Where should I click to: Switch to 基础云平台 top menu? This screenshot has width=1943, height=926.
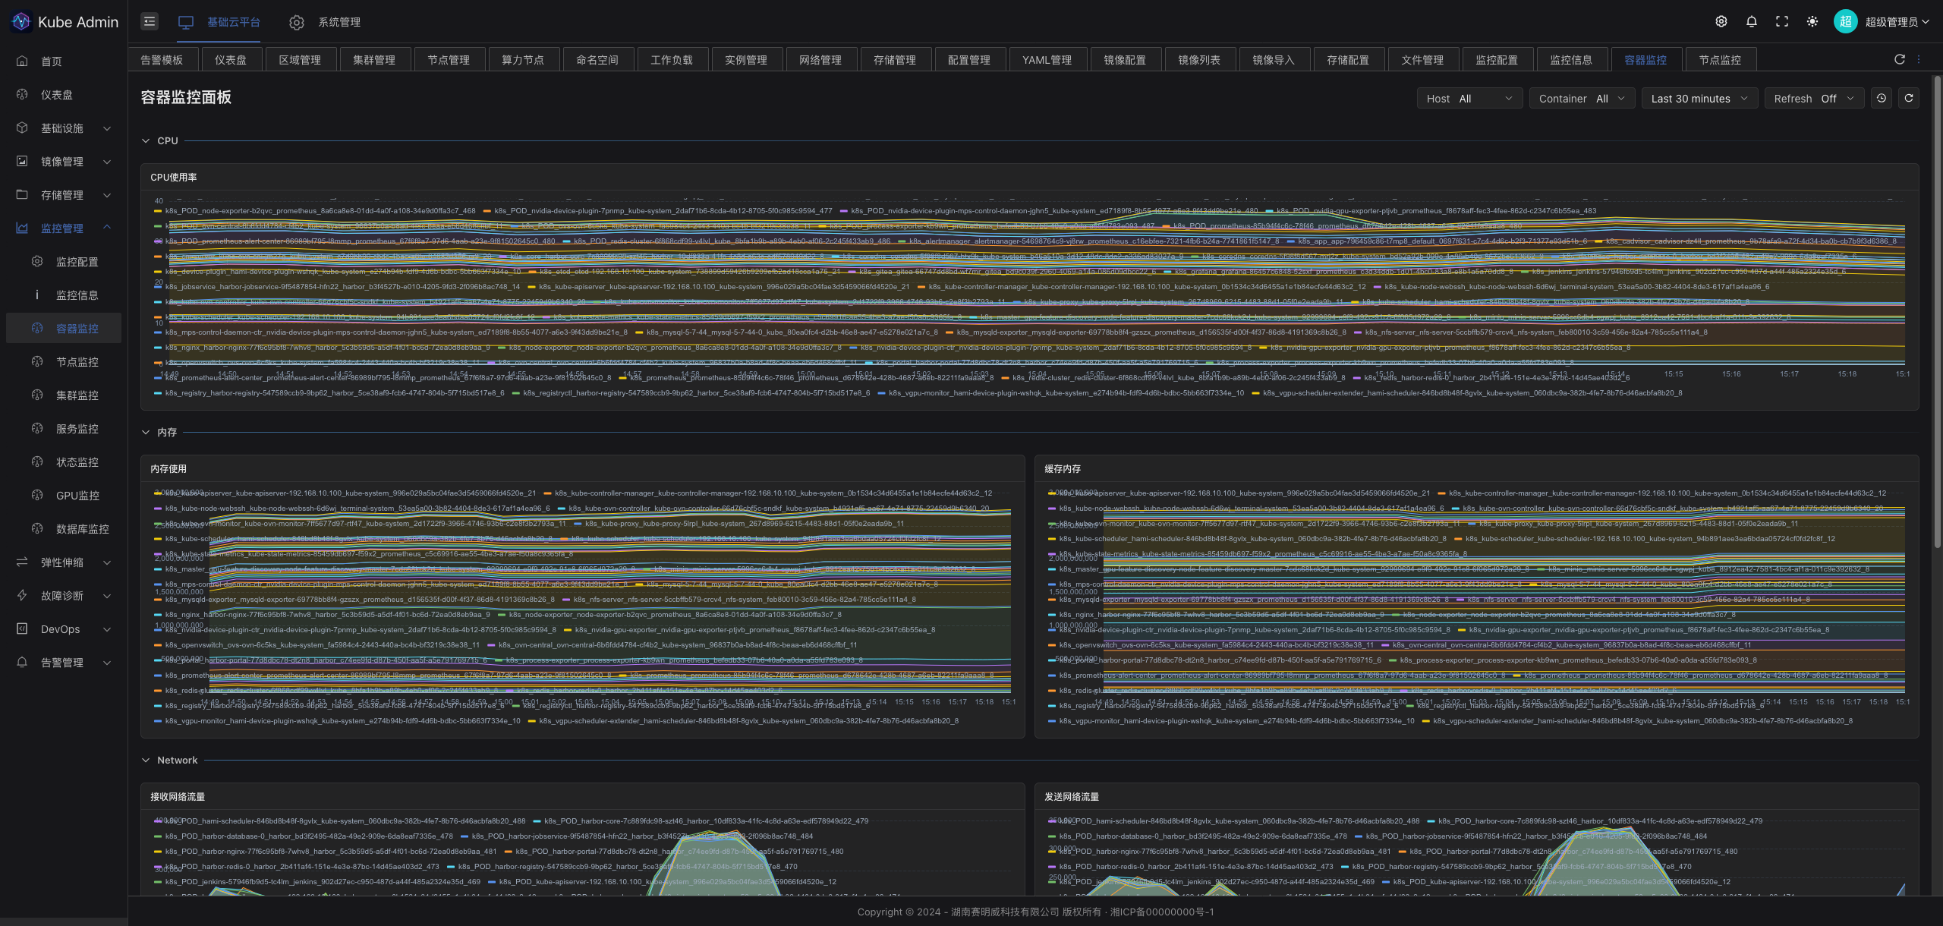[x=219, y=22]
